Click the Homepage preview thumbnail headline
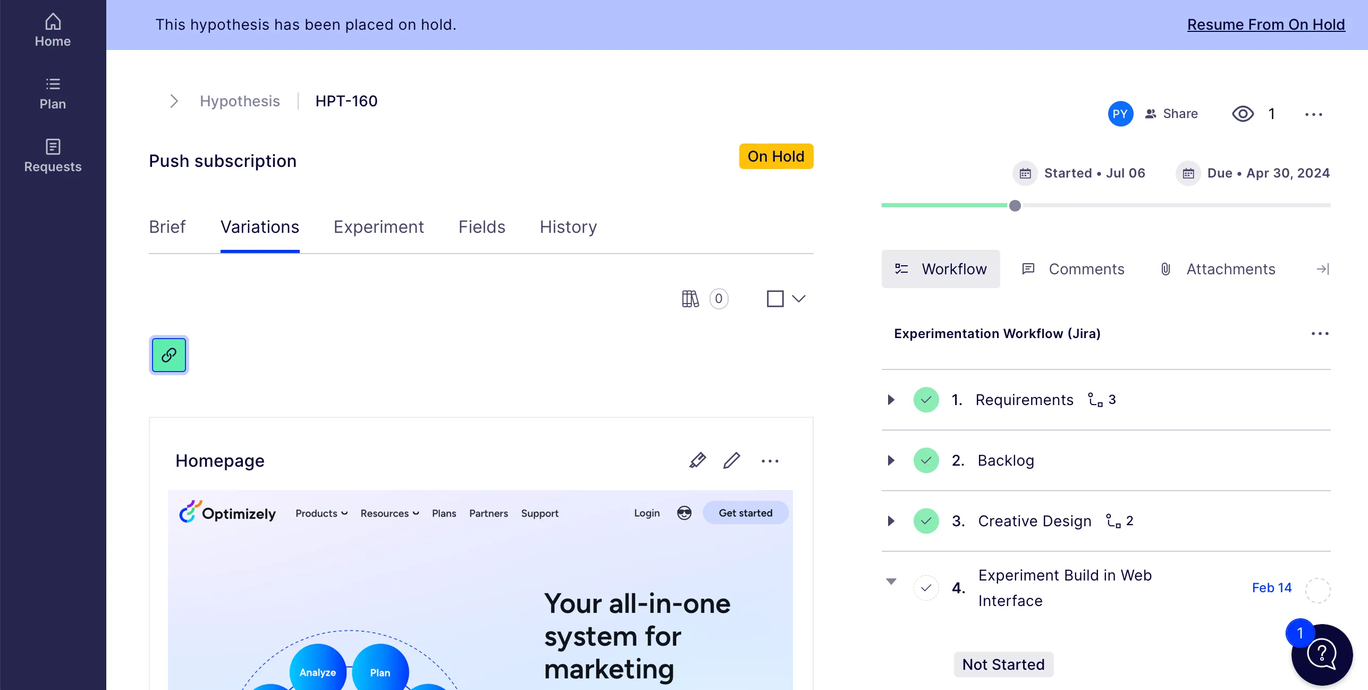1368x690 pixels. [x=637, y=636]
